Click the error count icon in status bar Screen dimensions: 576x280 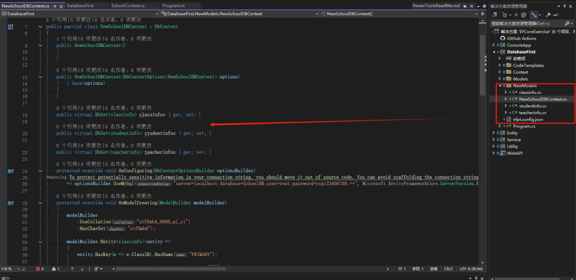(37, 269)
